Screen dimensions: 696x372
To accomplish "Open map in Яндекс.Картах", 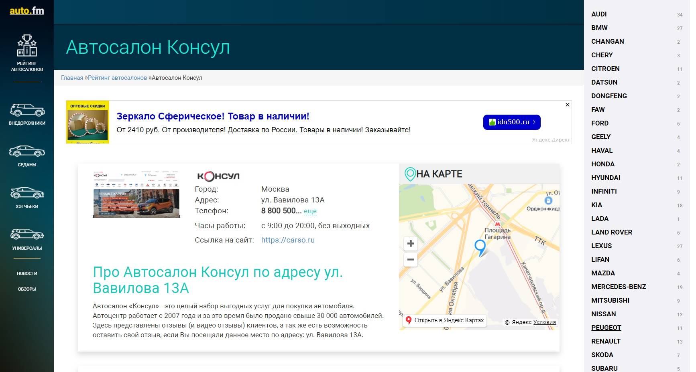I will pos(445,320).
